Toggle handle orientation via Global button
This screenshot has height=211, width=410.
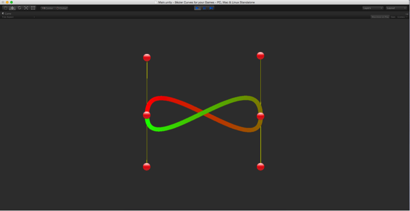coord(62,8)
